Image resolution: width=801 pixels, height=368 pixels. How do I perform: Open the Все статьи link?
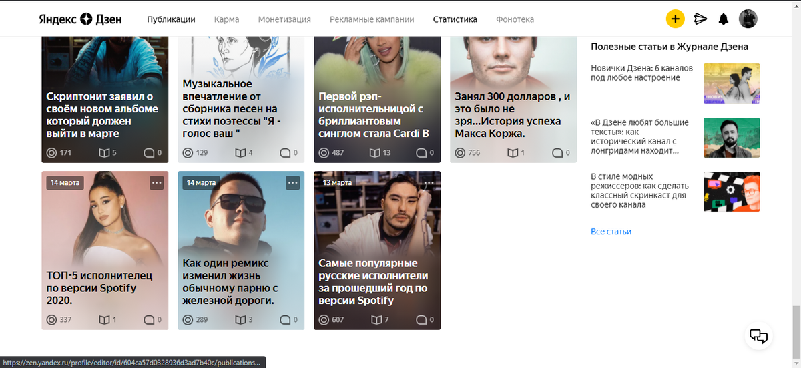pos(611,232)
